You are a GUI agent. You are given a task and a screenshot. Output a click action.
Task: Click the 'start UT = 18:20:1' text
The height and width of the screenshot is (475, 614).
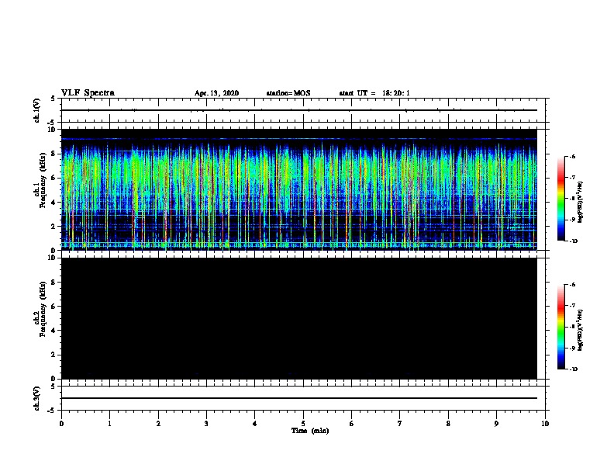coord(374,93)
